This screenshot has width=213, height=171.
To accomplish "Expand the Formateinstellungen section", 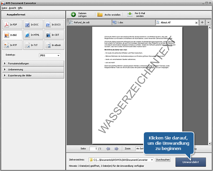I will pyautogui.click(x=33, y=63).
